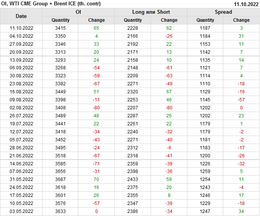Click OI change -80 in the 02.08.2022 row
Viewport: 260px width, 216px height.
point(96,108)
